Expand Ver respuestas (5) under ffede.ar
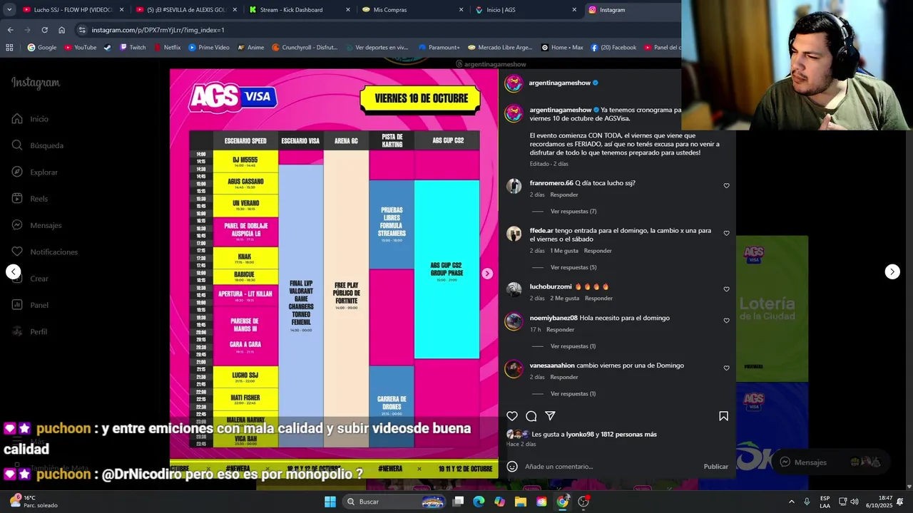The height and width of the screenshot is (513, 913). [573, 268]
